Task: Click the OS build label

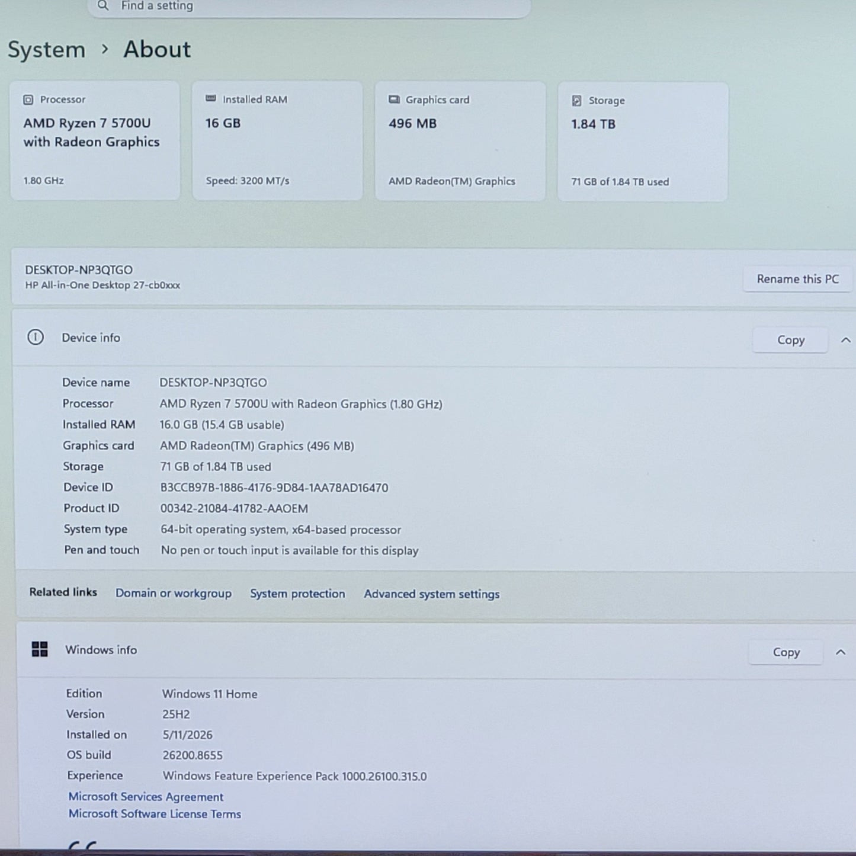Action: [x=89, y=755]
